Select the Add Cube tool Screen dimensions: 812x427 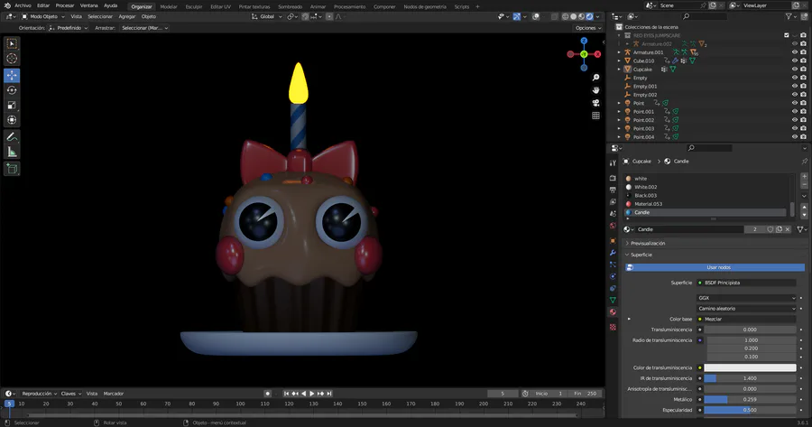(x=12, y=169)
